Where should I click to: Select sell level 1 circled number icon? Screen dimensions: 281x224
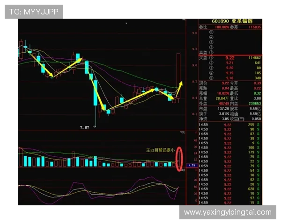[x=211, y=52]
